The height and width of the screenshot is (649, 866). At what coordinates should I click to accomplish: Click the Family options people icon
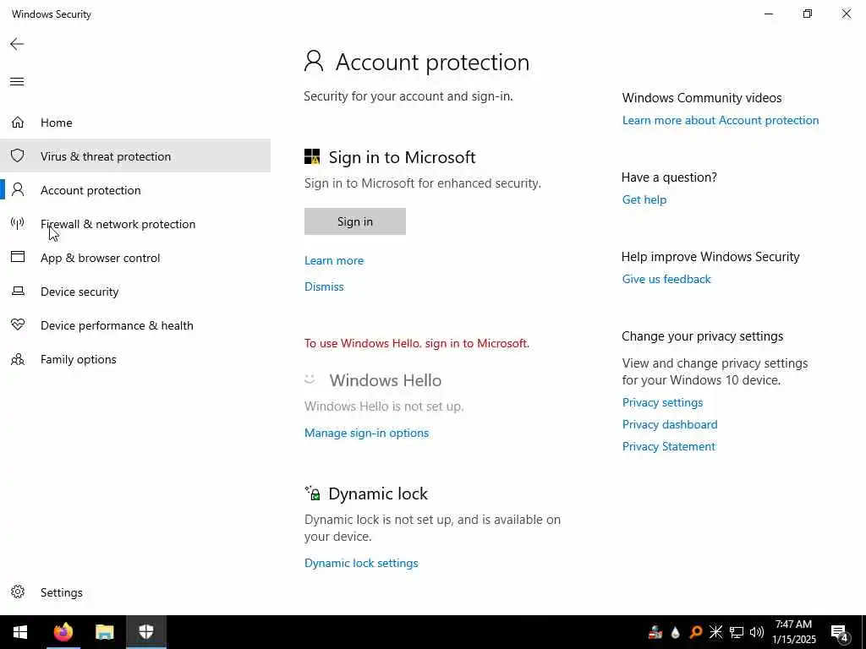point(18,359)
